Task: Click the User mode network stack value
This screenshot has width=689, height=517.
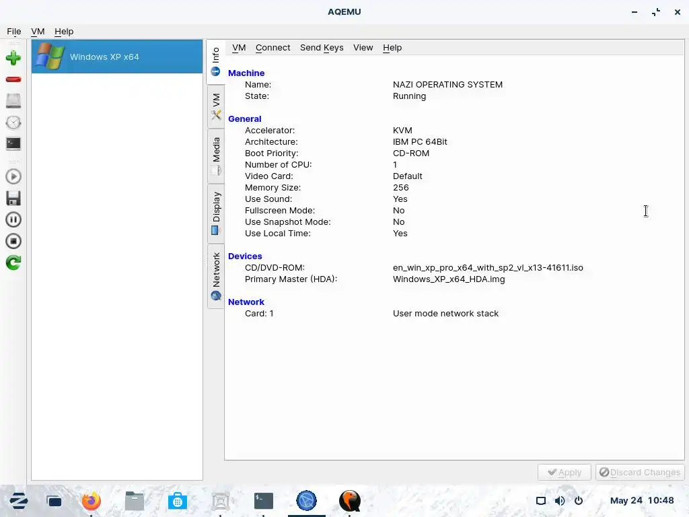Action: coord(445,313)
